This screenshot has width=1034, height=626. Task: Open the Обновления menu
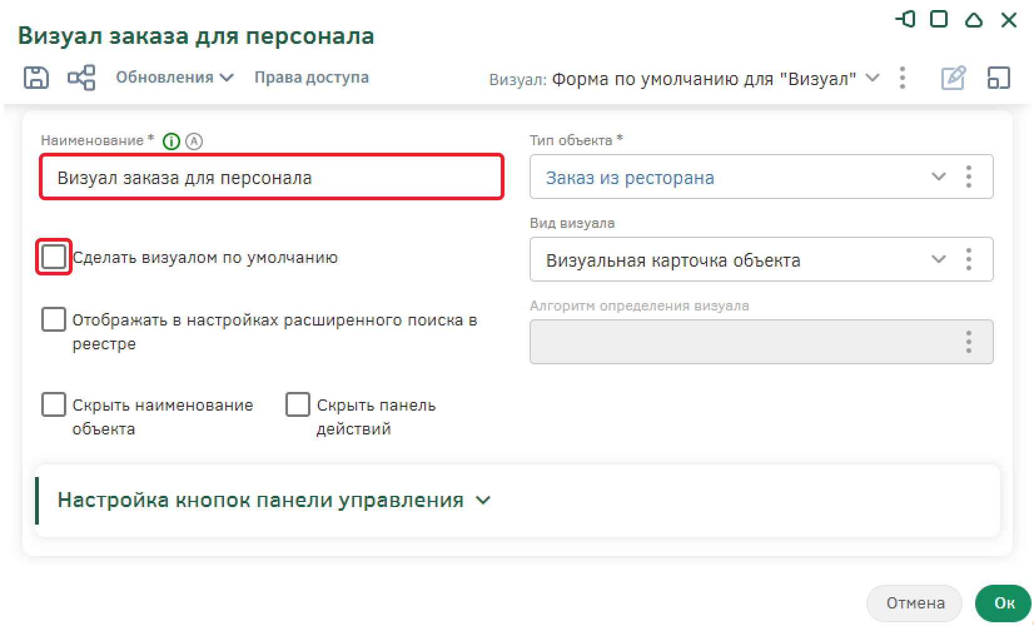click(174, 78)
